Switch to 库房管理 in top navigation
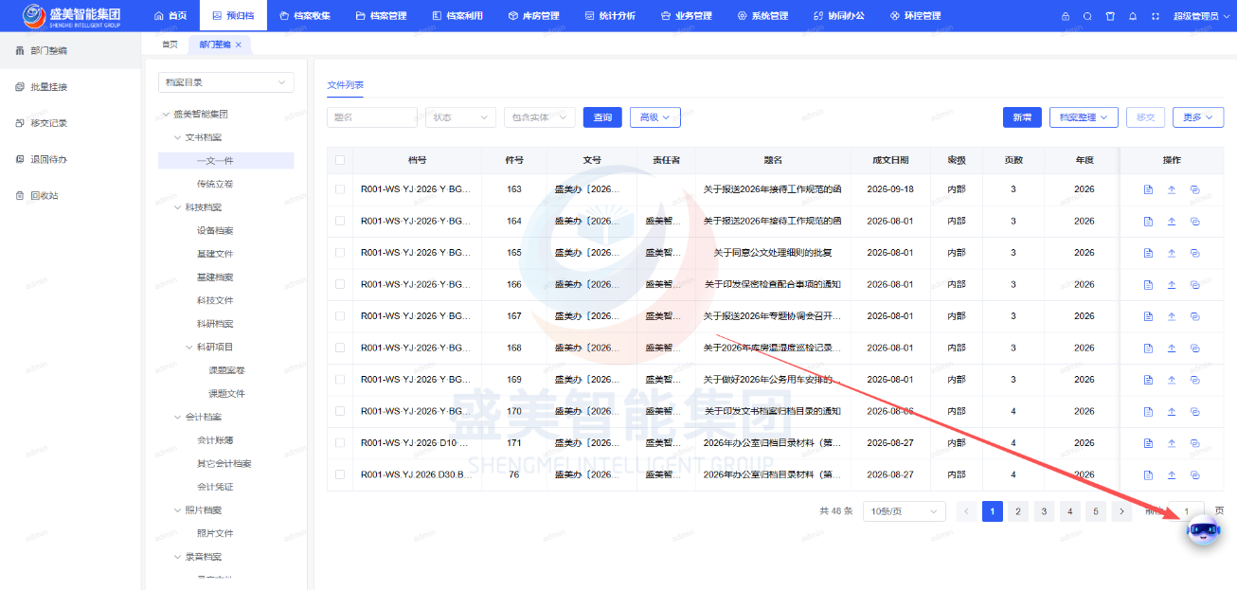This screenshot has width=1237, height=590. [533, 16]
